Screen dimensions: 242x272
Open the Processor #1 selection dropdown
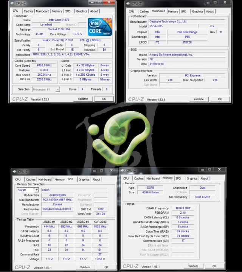pos(46,90)
